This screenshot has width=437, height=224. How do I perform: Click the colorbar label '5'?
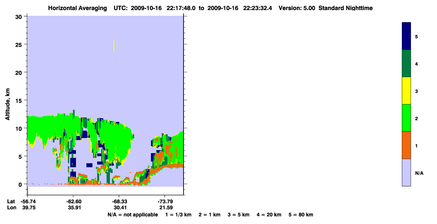[x=416, y=36]
